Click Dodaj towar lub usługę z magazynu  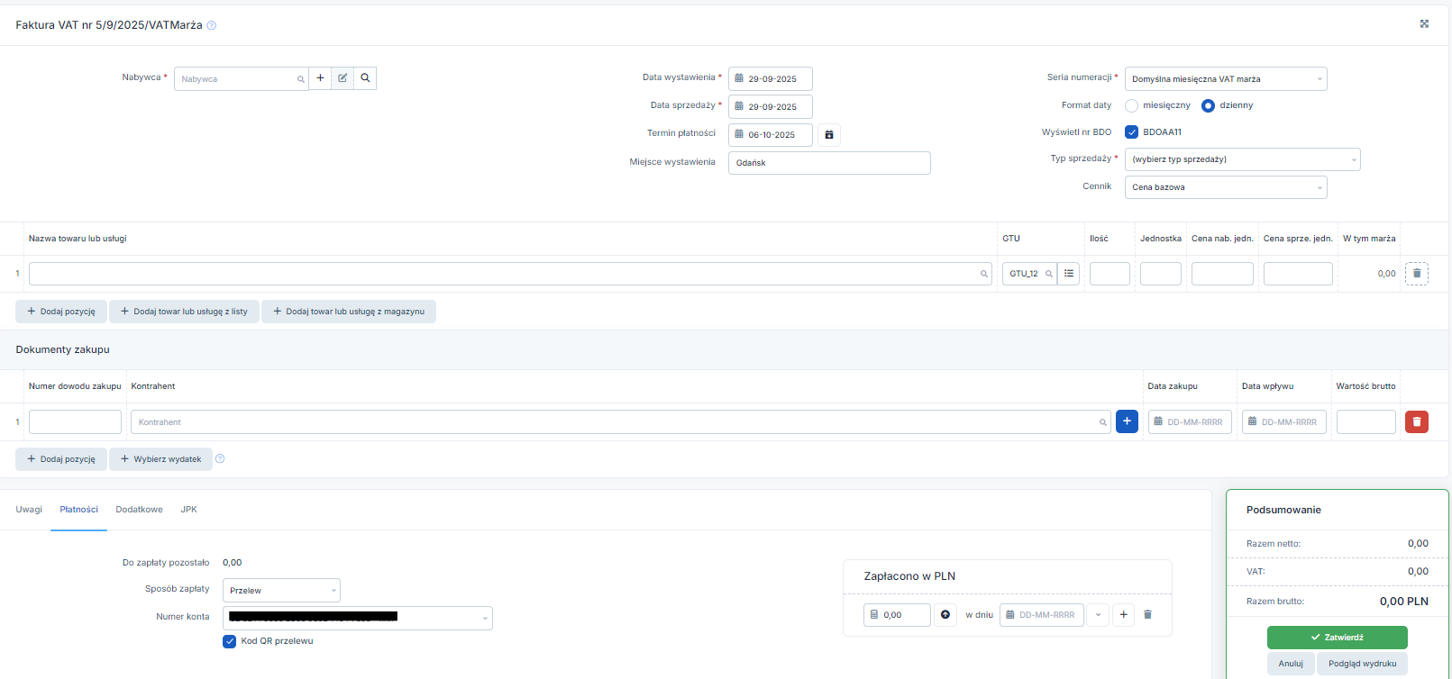(349, 312)
